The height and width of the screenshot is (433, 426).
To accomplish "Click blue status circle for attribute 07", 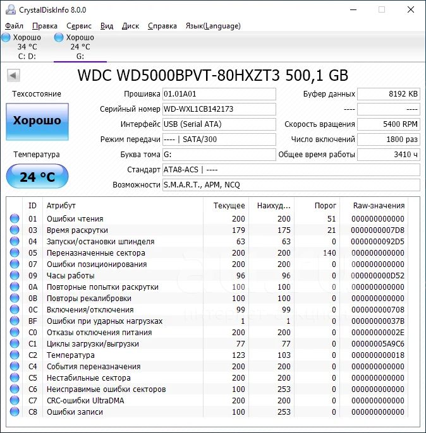I will [15, 264].
